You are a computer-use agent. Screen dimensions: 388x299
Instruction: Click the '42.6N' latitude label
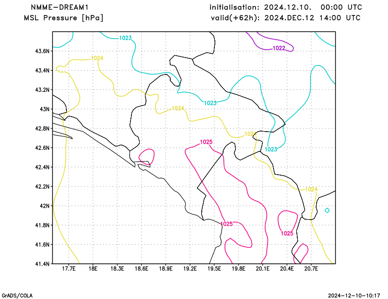pyautogui.click(x=42, y=148)
